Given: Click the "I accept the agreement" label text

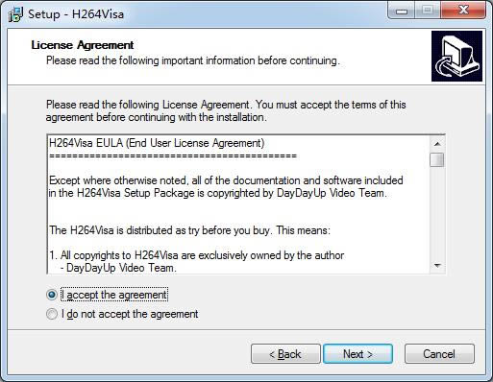Looking at the screenshot, I should click(x=114, y=295).
